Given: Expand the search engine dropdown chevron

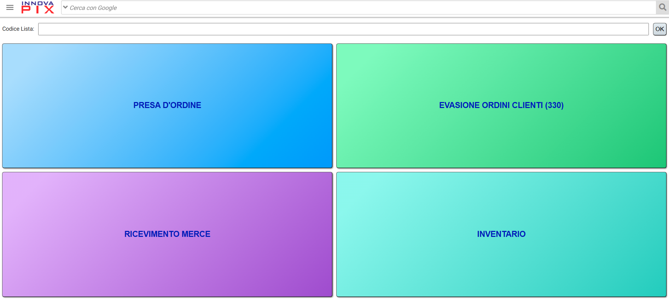Looking at the screenshot, I should [x=65, y=7].
